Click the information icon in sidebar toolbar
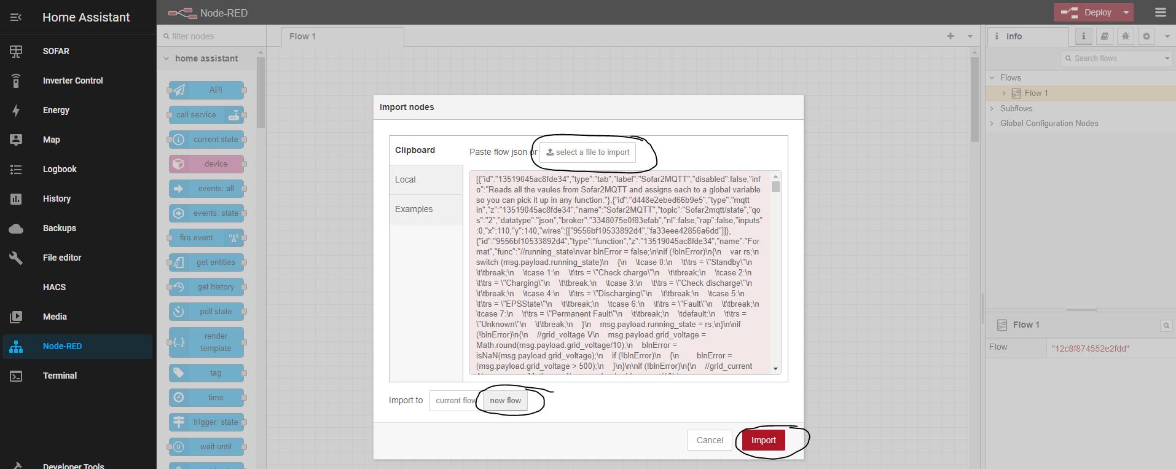 [1084, 36]
